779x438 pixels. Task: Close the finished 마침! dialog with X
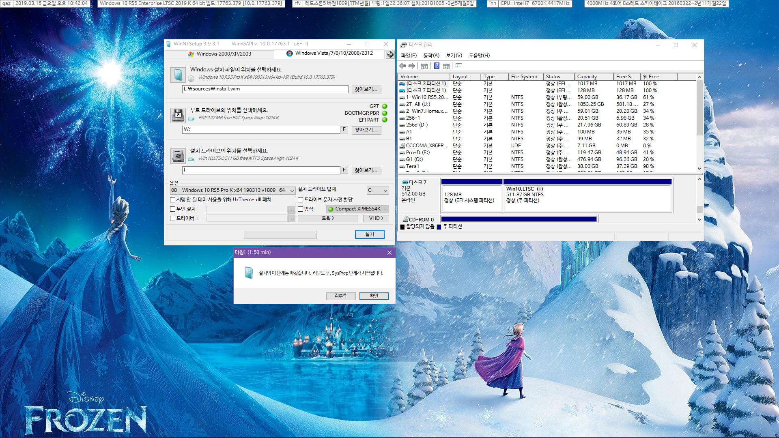389,253
